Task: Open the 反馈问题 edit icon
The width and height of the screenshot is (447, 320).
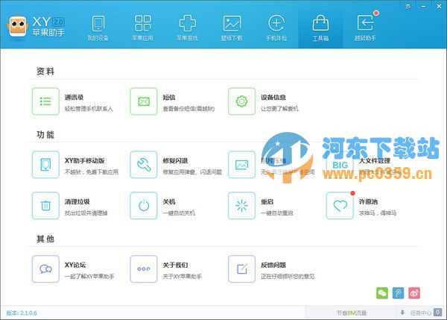Action: coord(241,269)
